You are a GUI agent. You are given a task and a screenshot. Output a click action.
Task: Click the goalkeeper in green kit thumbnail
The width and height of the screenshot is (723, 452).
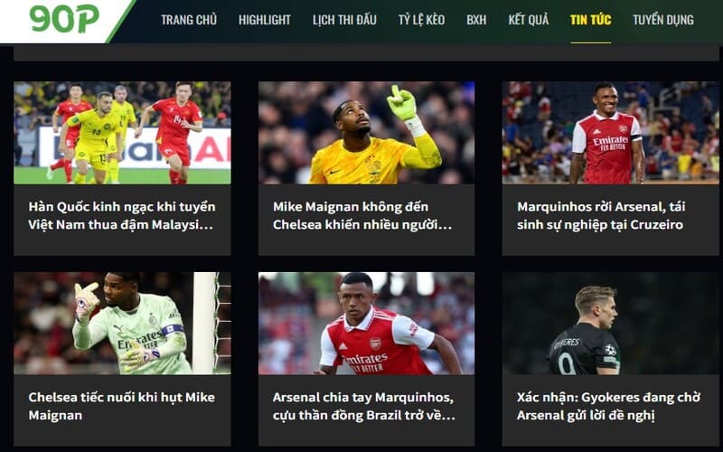[x=122, y=323]
